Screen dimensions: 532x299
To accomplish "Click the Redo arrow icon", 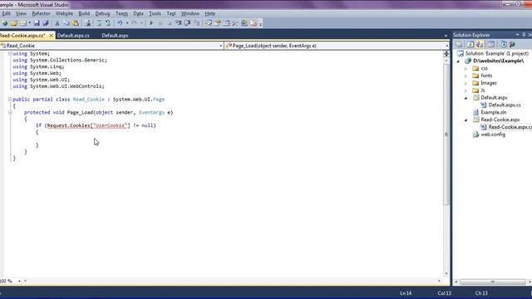I will (135, 23).
